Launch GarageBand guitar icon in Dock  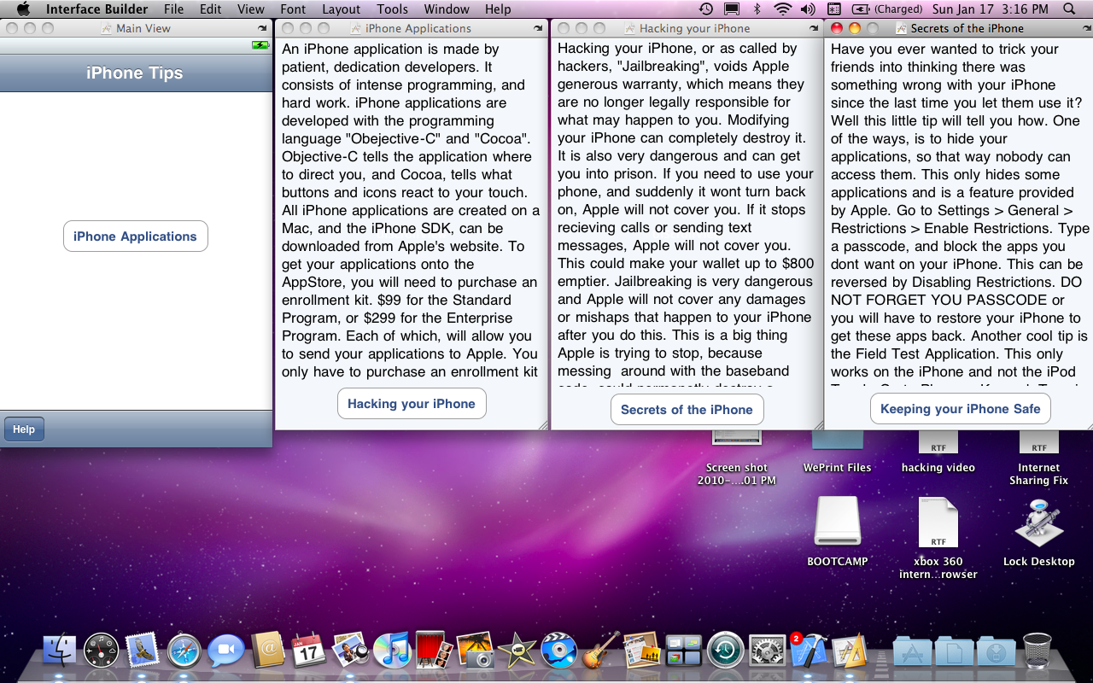point(600,651)
